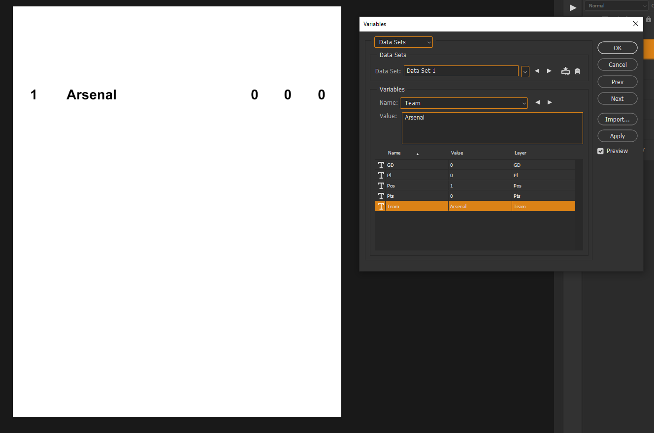
Task: Select the Pos variable row
Action: point(475,186)
